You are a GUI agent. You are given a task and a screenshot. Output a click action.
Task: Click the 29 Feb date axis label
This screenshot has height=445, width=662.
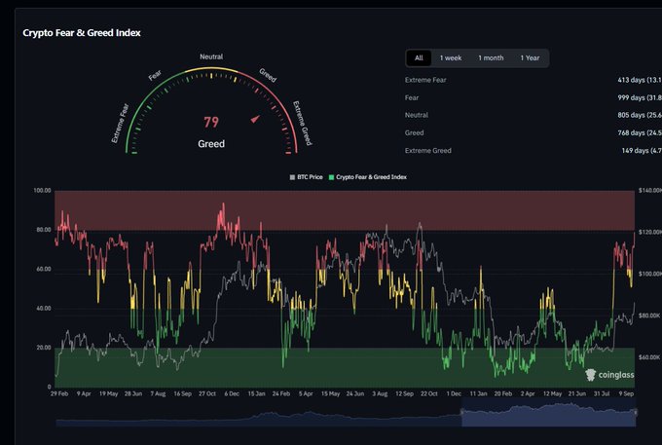(59, 393)
